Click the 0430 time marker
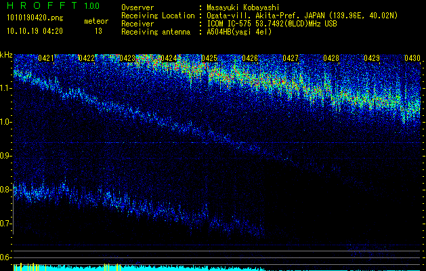Viewport: 426px width, 271px height. click(x=412, y=59)
